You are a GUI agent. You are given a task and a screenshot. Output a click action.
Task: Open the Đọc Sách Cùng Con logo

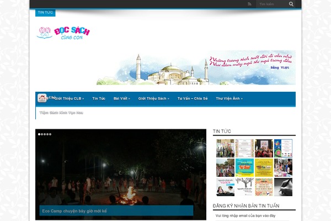[x=63, y=33]
